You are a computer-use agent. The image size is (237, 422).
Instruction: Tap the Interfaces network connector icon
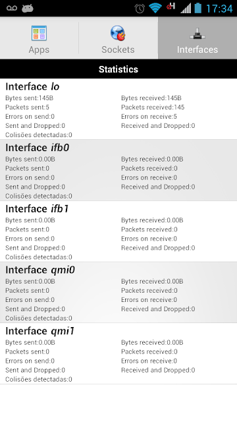click(x=197, y=34)
